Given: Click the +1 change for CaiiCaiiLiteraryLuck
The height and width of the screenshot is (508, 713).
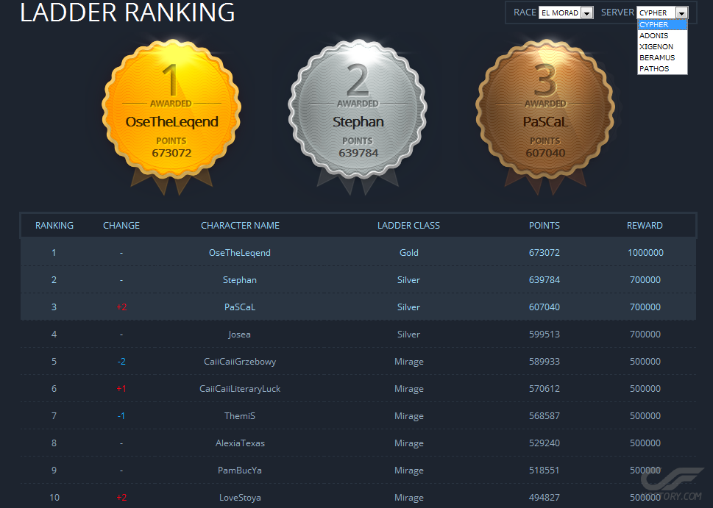Looking at the screenshot, I should (121, 389).
